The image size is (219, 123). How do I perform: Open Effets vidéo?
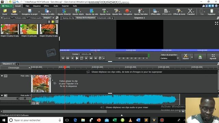point(155,12)
